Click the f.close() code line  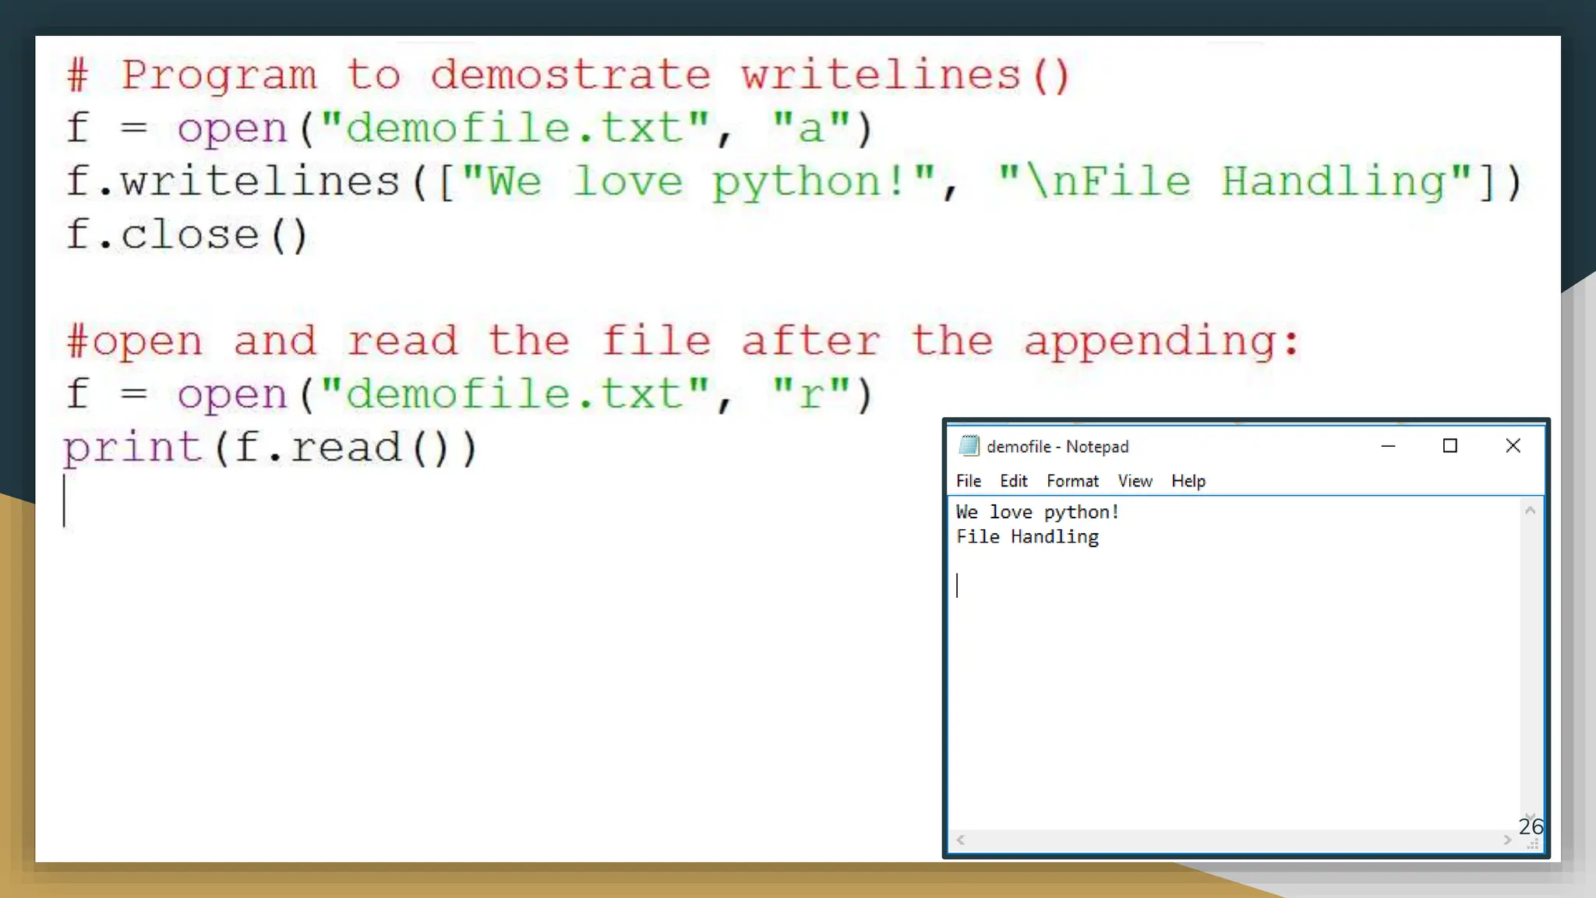click(x=187, y=235)
